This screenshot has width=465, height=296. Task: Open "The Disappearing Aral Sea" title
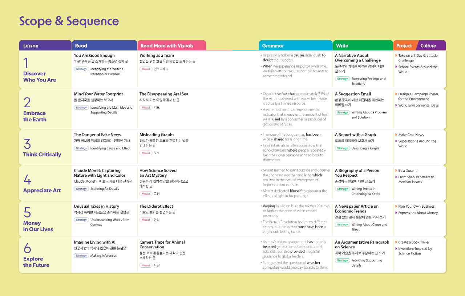[164, 94]
